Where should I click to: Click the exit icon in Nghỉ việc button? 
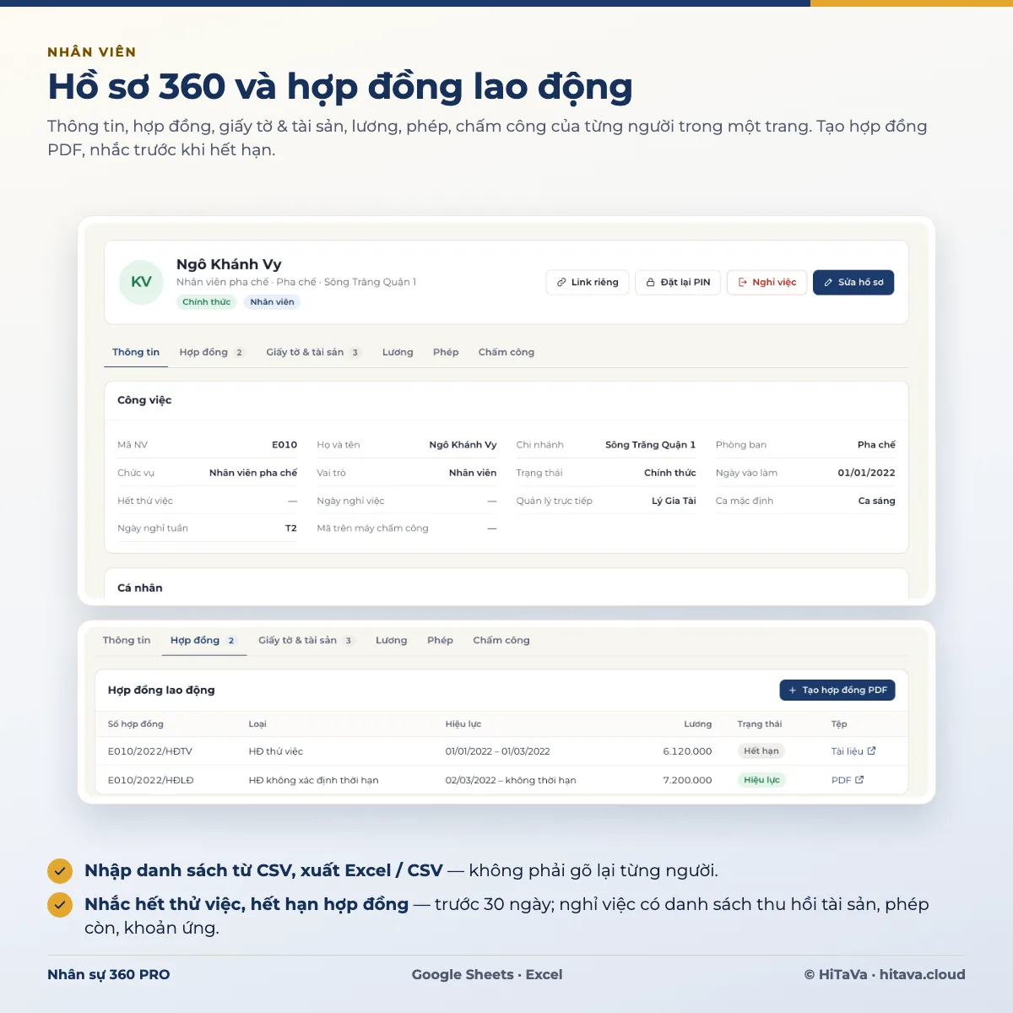coord(743,283)
